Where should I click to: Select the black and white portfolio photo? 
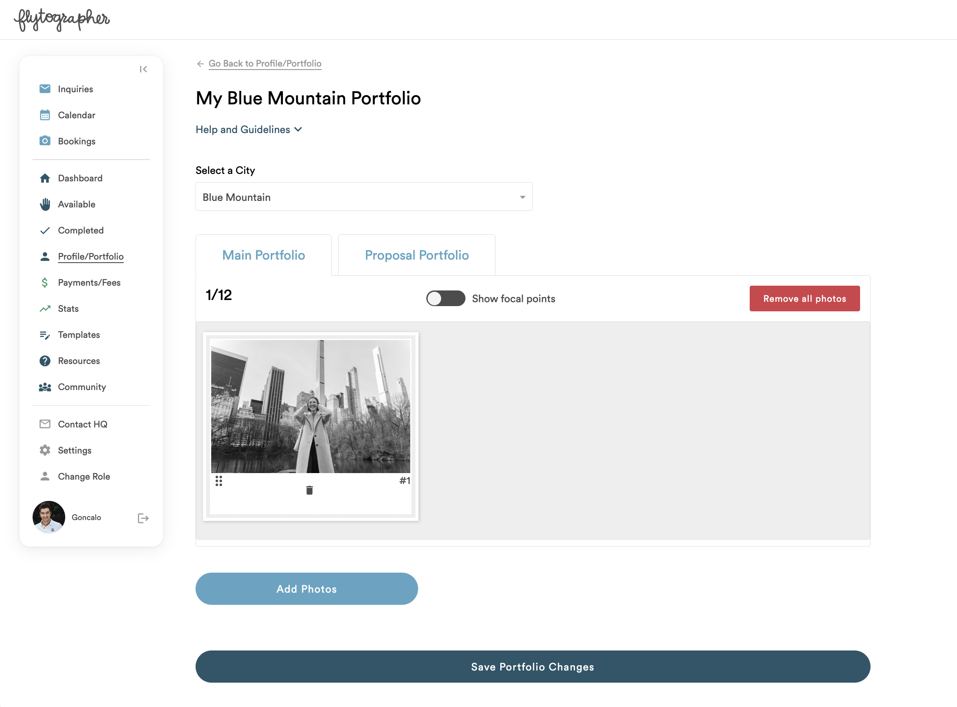tap(310, 406)
